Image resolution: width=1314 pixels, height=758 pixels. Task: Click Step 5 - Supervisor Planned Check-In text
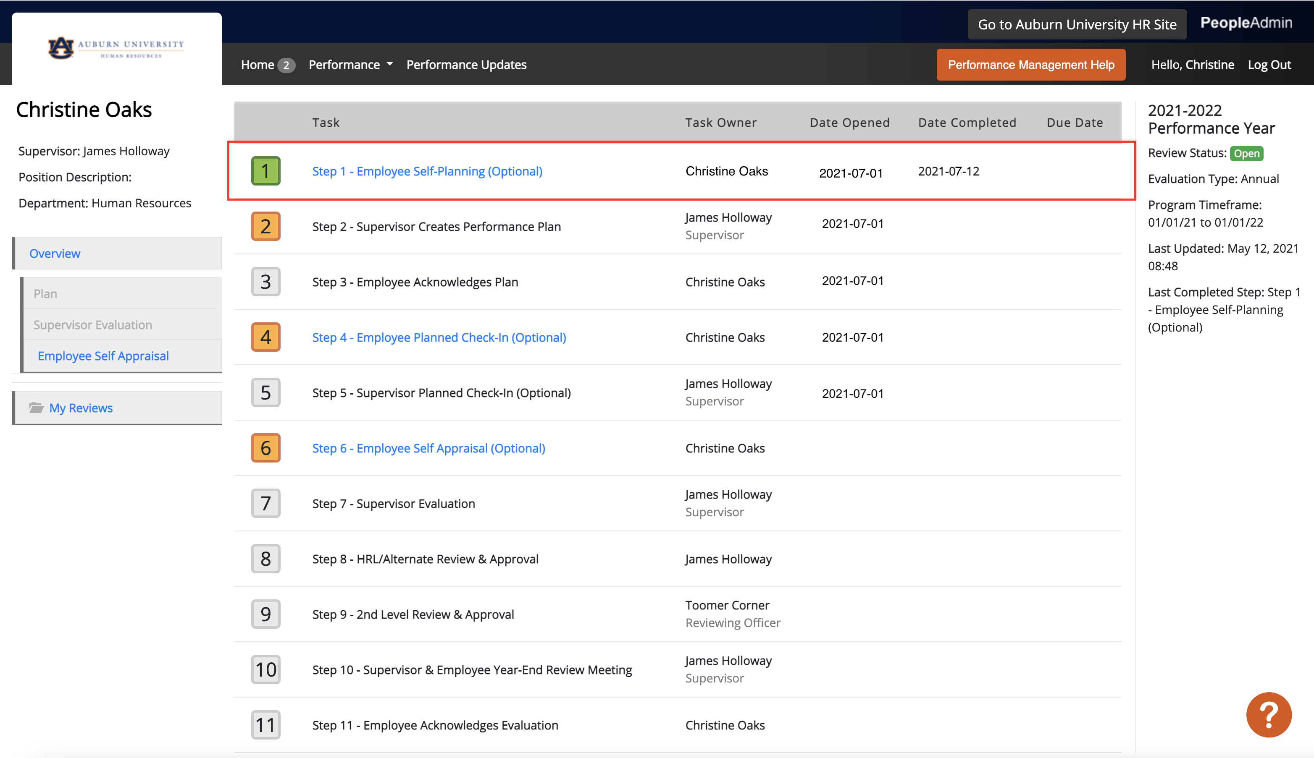pos(442,392)
